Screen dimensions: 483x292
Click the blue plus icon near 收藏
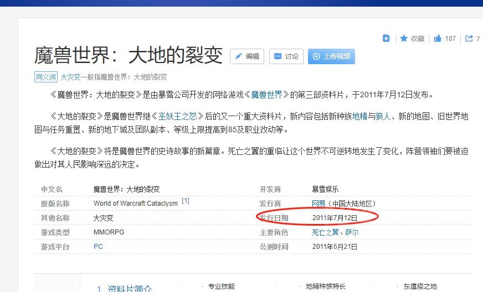(x=386, y=38)
